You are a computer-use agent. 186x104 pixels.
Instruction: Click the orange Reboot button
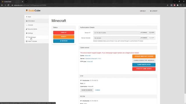pyautogui.click(x=64, y=37)
